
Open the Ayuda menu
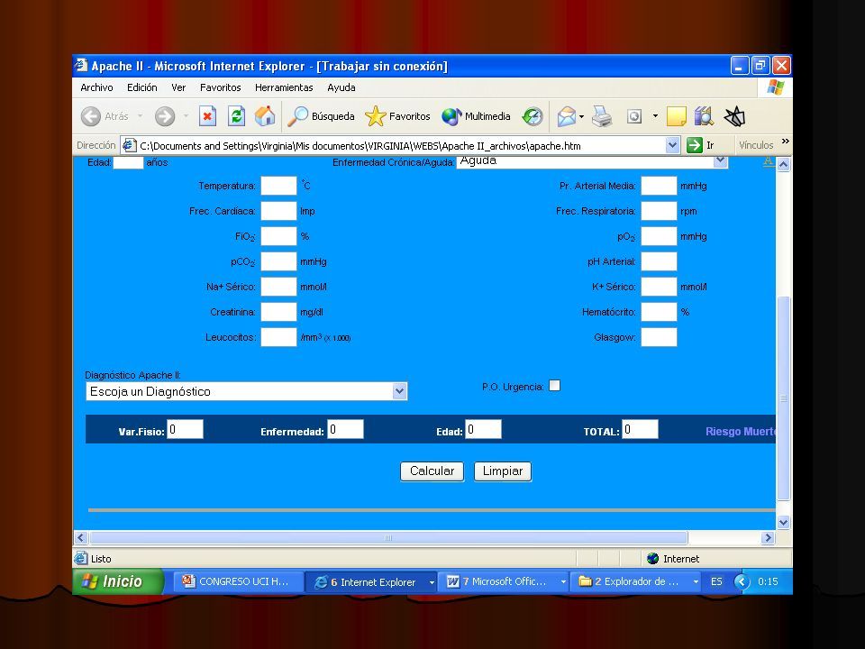point(341,87)
